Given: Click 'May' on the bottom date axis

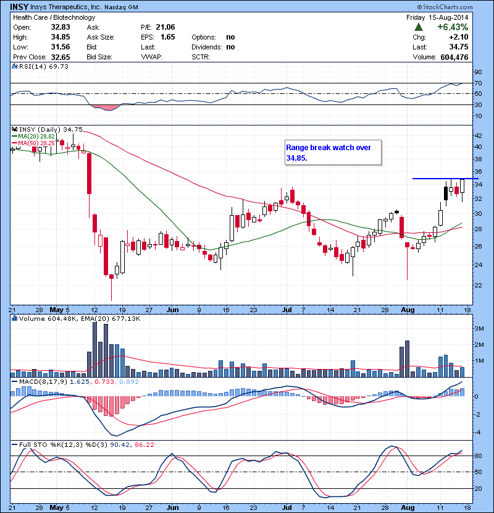Looking at the screenshot, I should tap(56, 508).
